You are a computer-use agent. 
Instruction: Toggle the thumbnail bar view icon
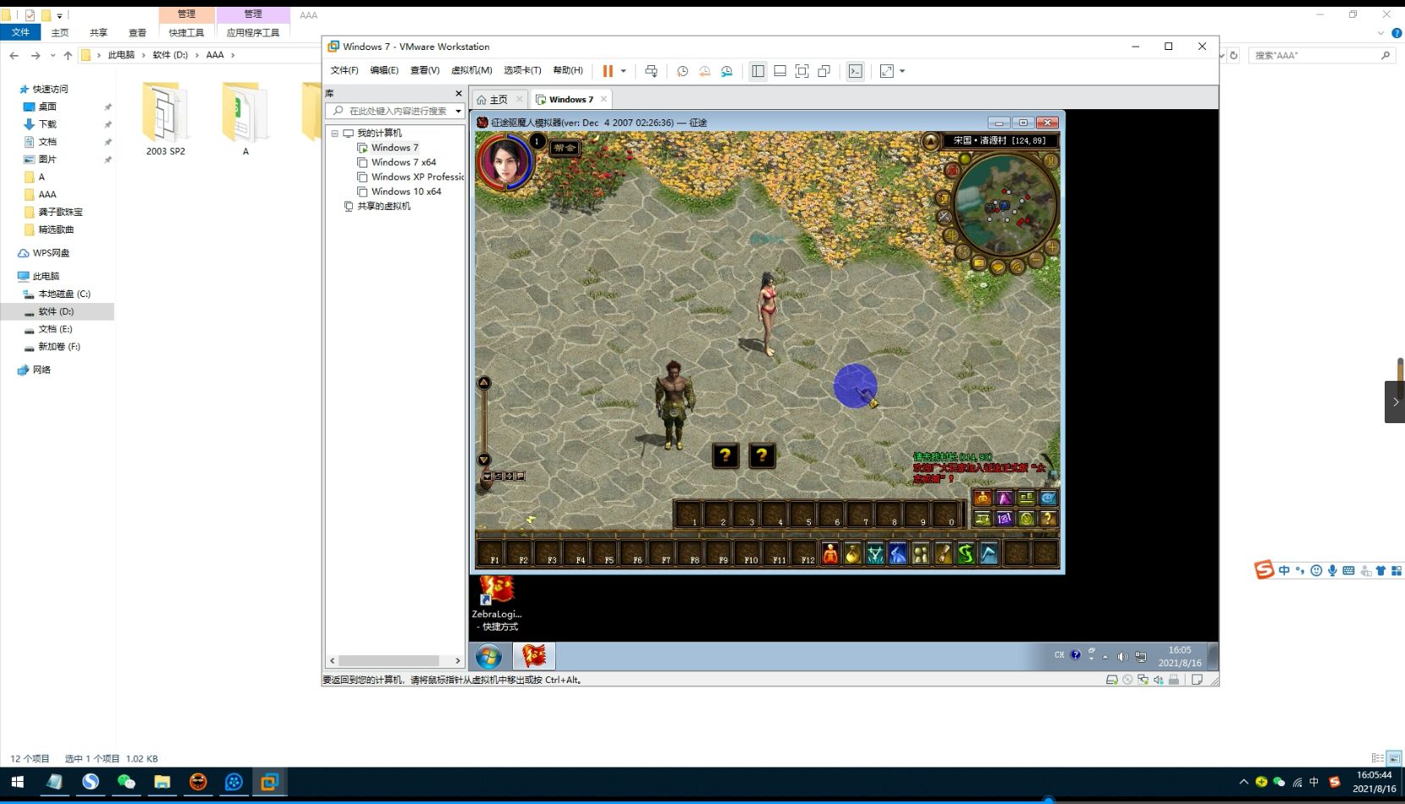coord(780,71)
